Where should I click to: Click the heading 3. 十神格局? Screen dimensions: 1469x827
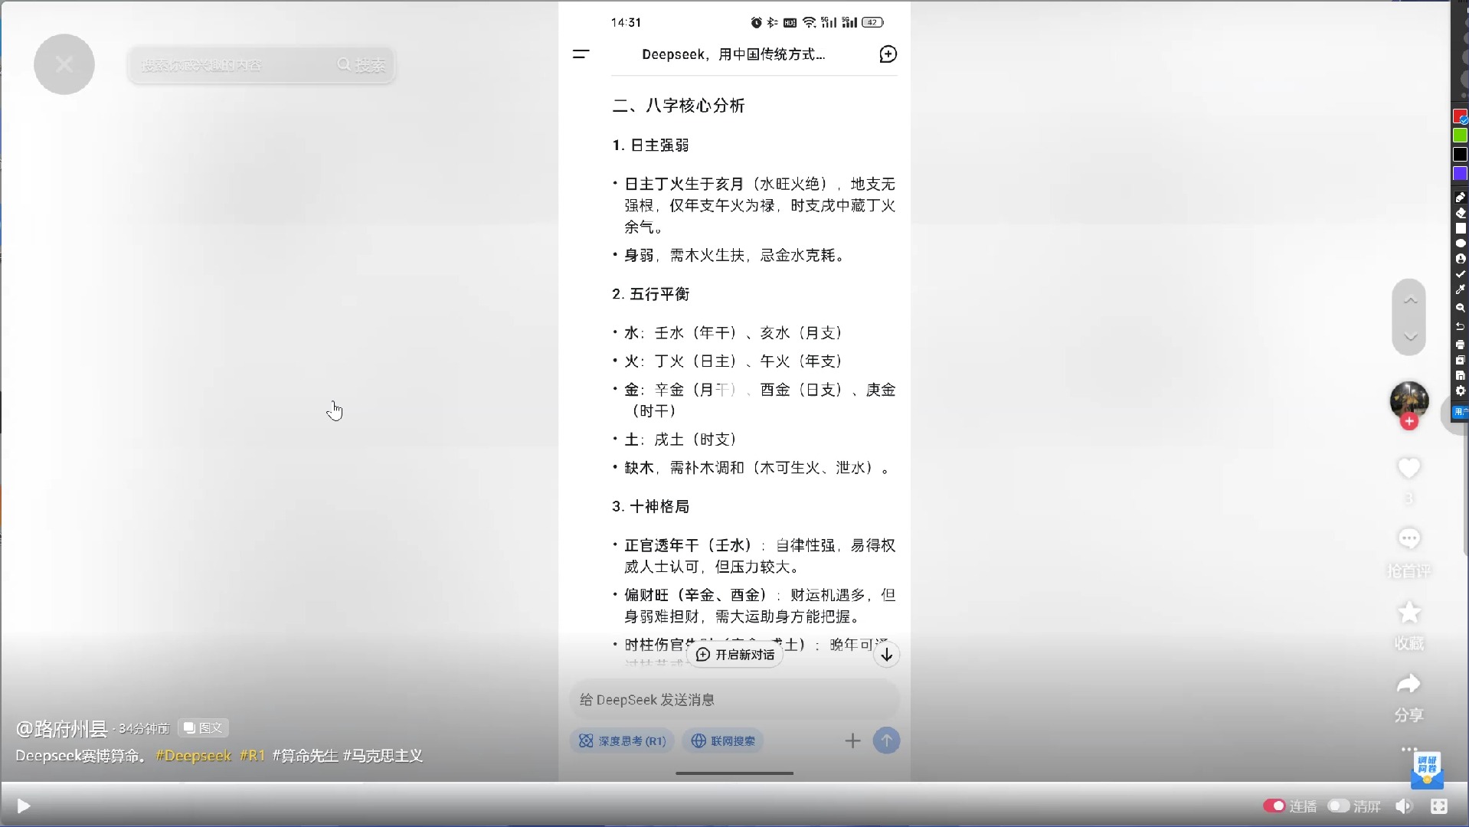(x=650, y=507)
